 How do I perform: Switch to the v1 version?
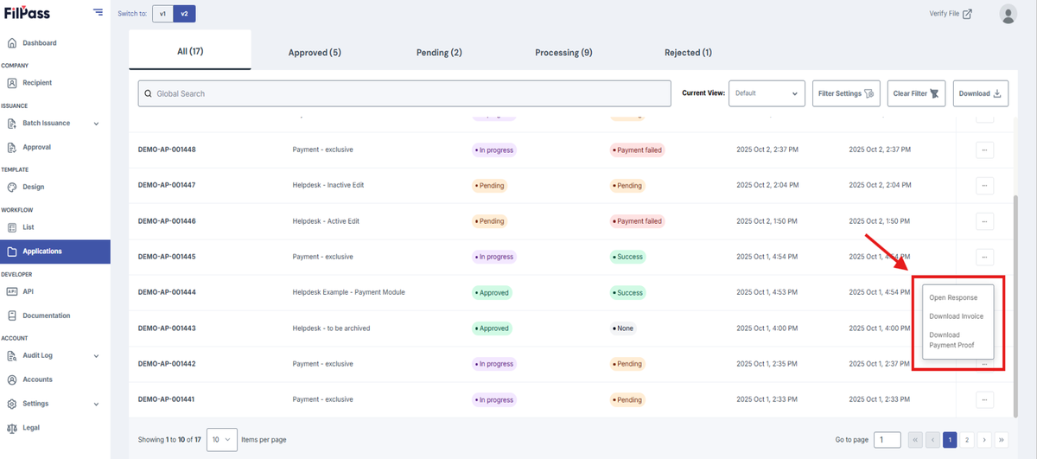point(162,14)
